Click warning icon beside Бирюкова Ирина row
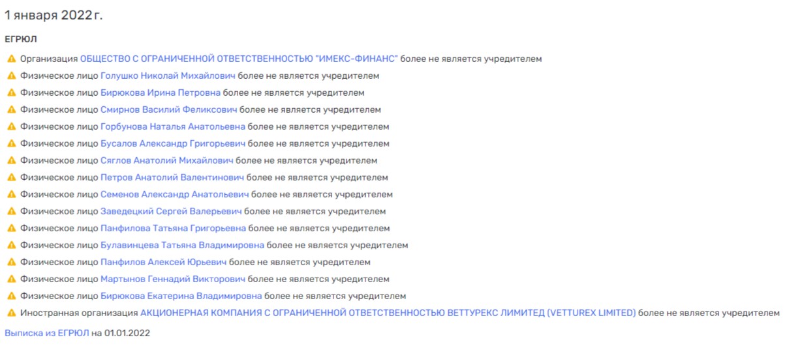787x346 pixels. tap(11, 93)
